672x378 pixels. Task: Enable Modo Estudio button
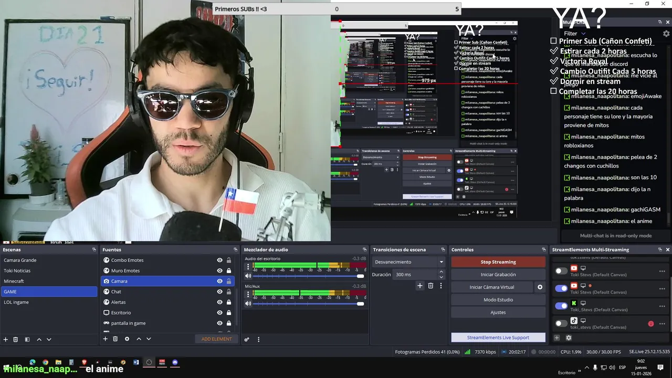coord(498,300)
